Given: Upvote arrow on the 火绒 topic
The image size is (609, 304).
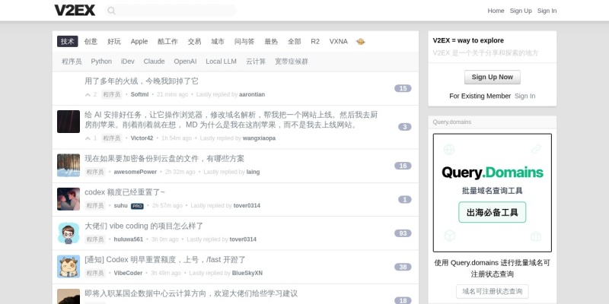Looking at the screenshot, I should [x=88, y=94].
